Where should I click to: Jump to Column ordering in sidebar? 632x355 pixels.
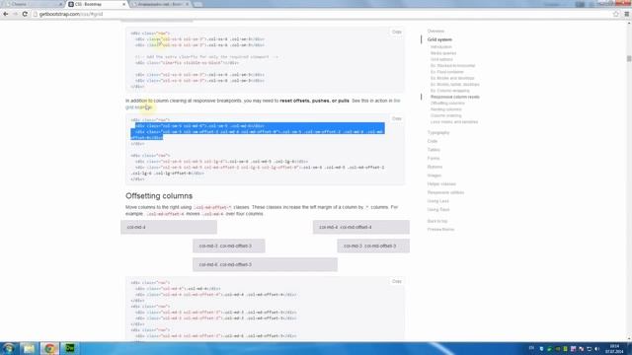445,115
